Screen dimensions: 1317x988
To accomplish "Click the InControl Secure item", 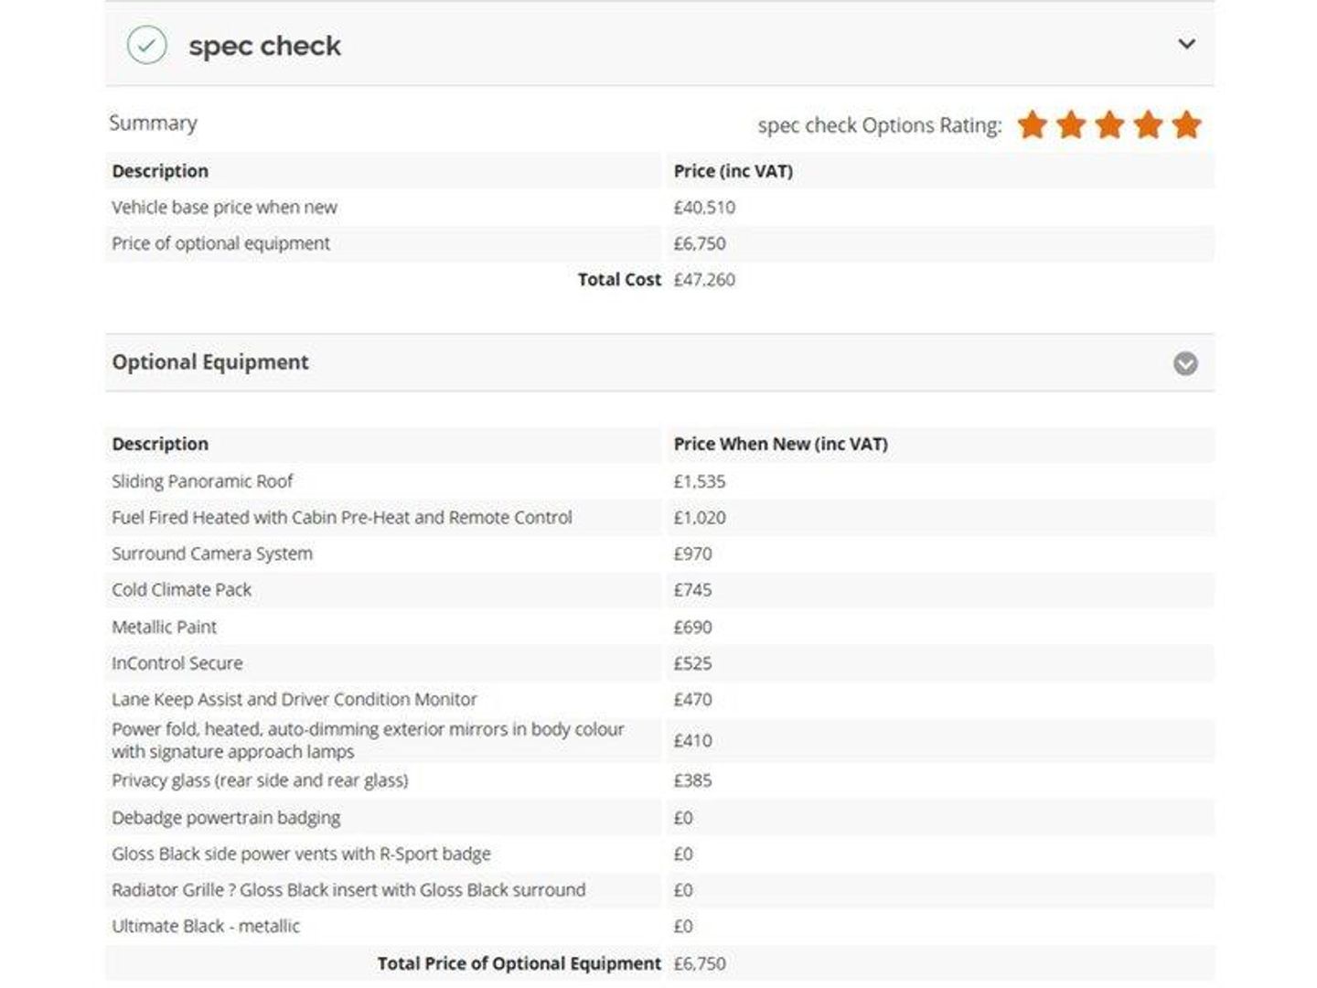I will pyautogui.click(x=177, y=663).
